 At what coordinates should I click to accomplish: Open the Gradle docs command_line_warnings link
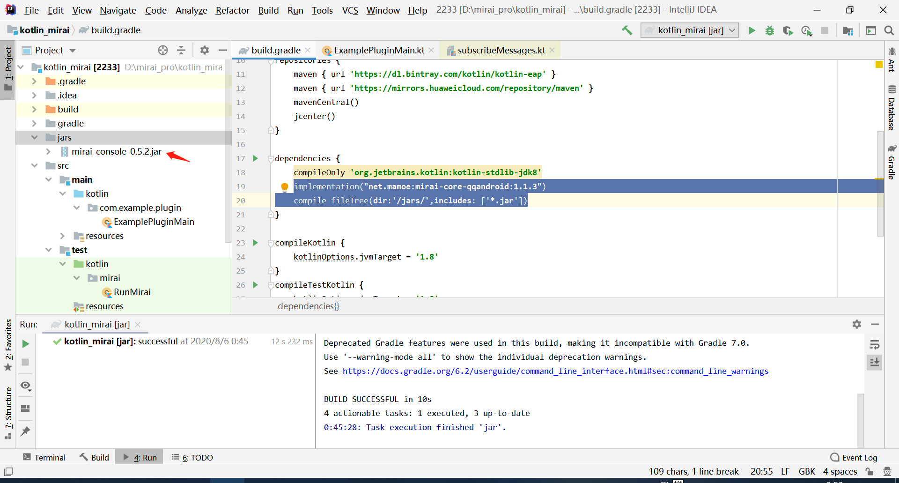(x=555, y=371)
